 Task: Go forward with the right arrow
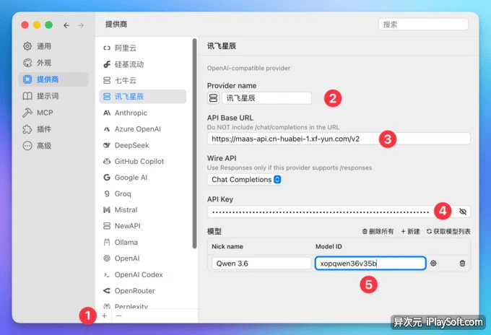[81, 25]
